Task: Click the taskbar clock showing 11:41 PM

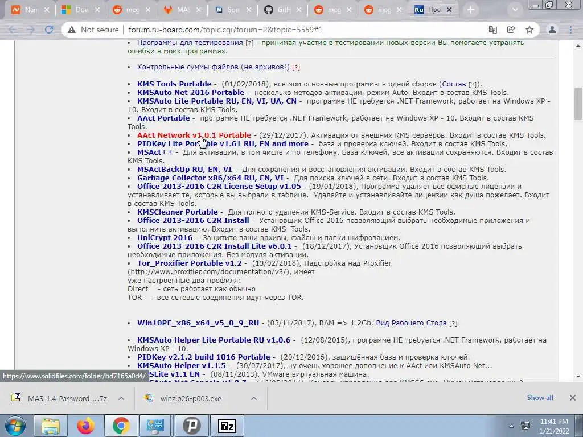Action: pos(554,426)
